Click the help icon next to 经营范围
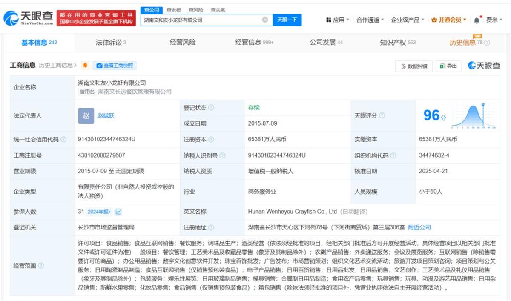Viewport: 511px width, 301px height. click(x=41, y=265)
